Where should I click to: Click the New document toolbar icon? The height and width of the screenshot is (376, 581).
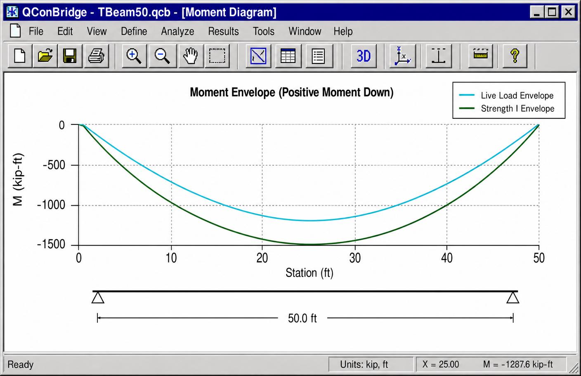20,56
